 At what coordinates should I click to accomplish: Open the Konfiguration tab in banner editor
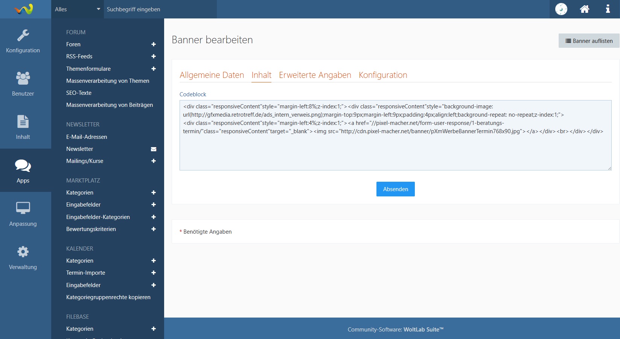coord(383,75)
